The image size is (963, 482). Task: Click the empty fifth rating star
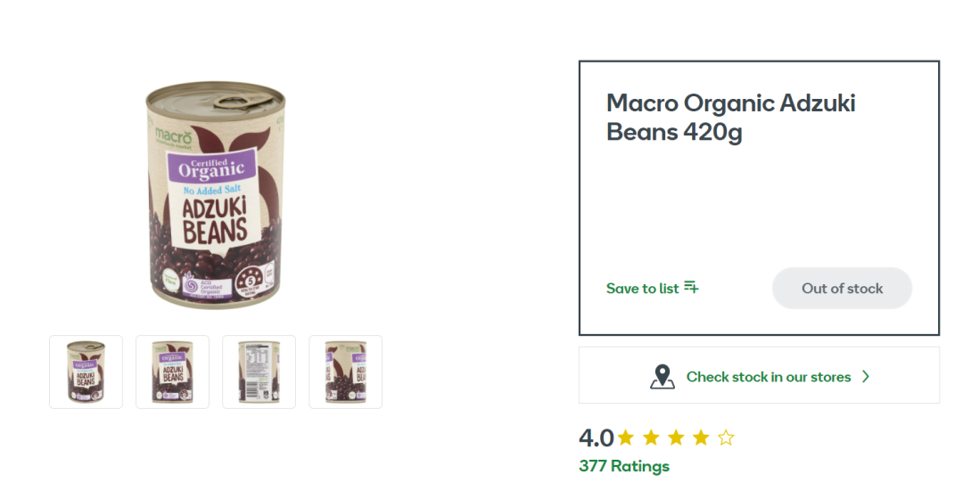pyautogui.click(x=726, y=437)
